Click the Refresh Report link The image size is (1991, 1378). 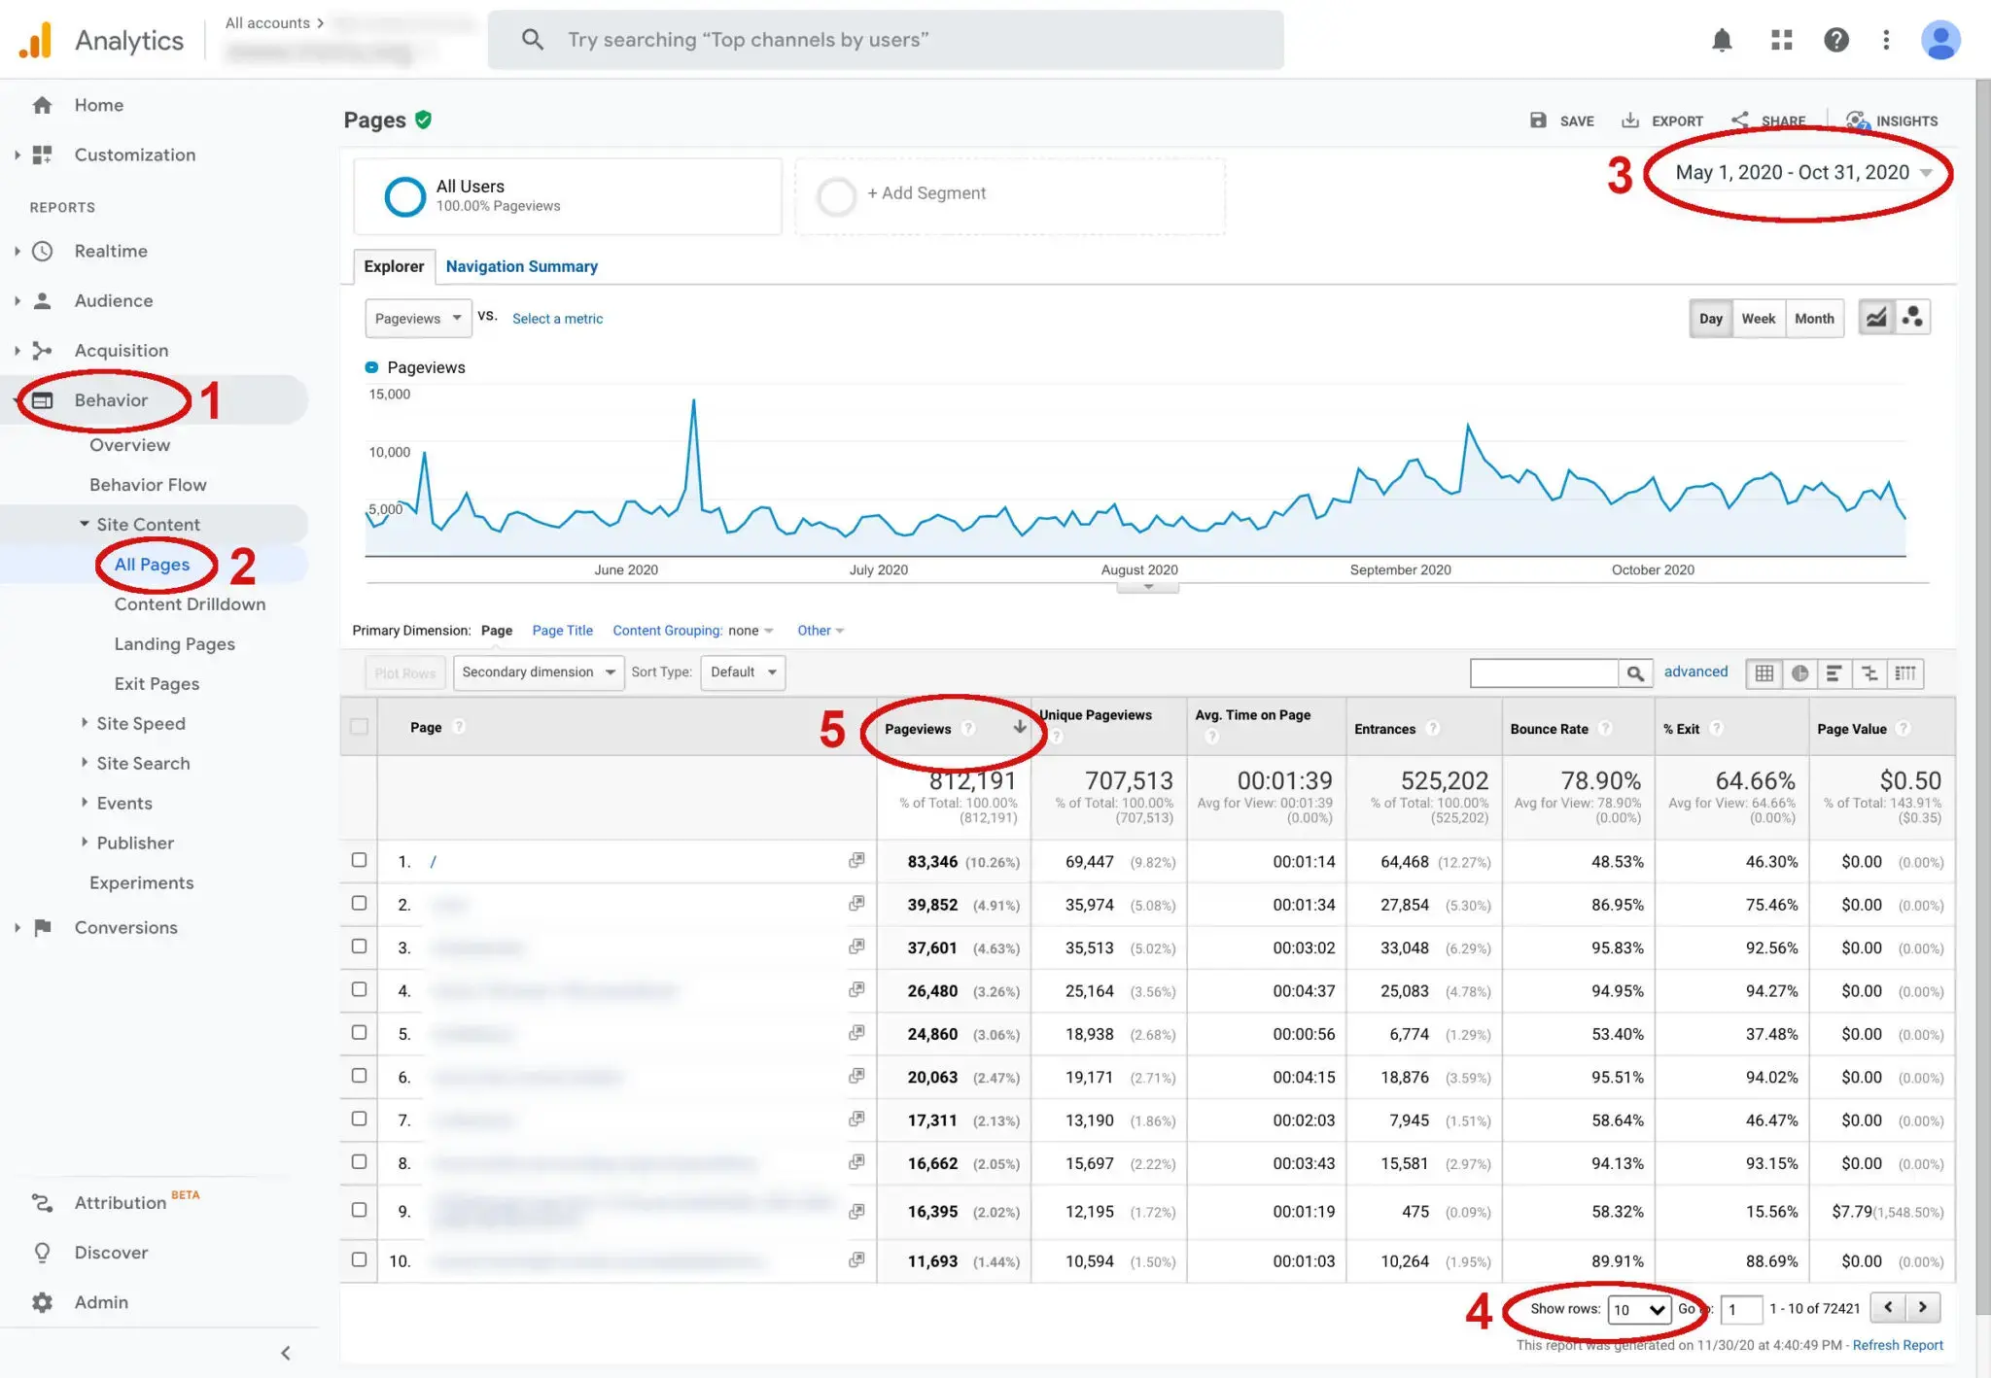tap(1897, 1345)
